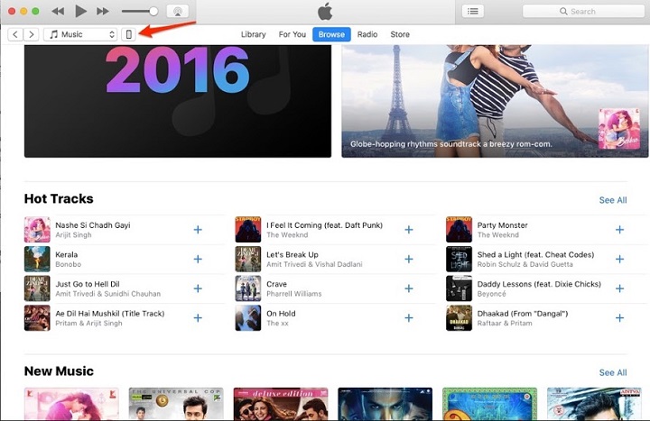The width and height of the screenshot is (650, 421).
Task: Open the On Hold track title
Action: pos(281,314)
